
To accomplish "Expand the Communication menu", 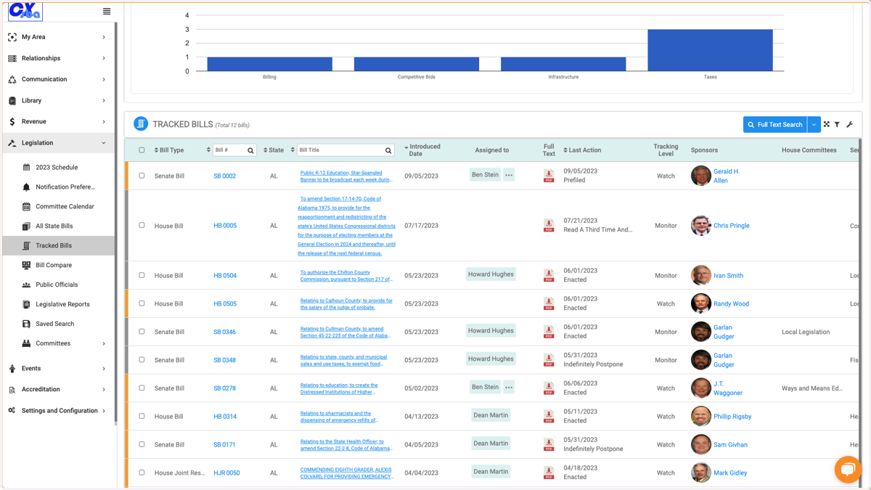I will click(57, 79).
